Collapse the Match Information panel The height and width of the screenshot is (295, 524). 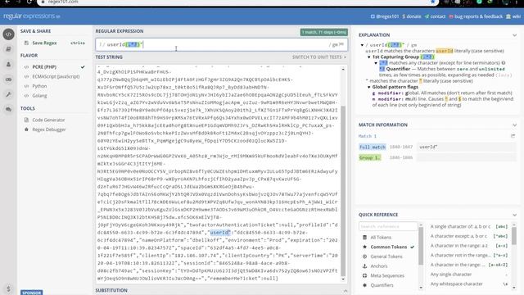(x=514, y=125)
